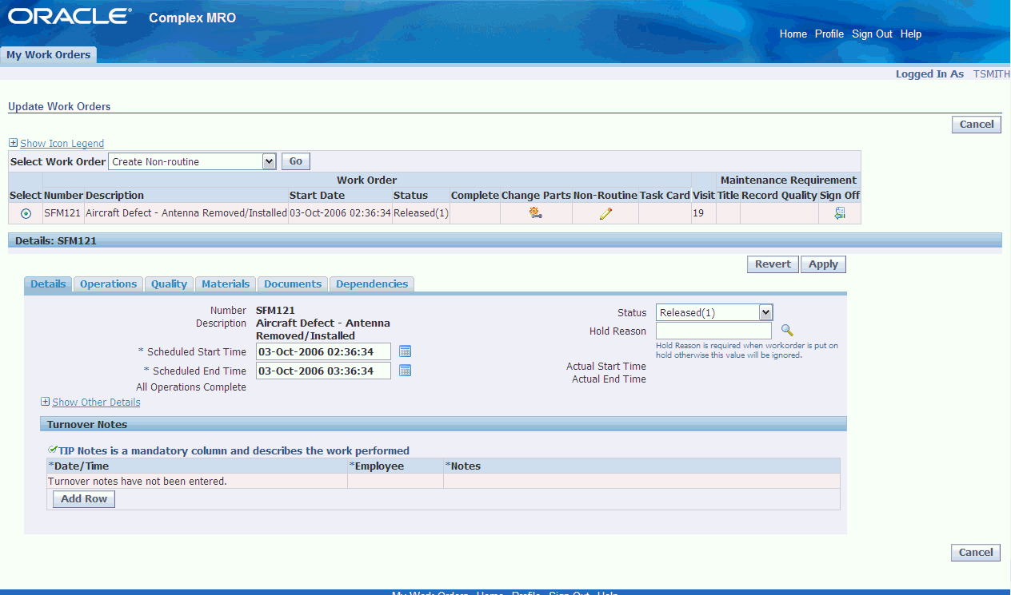The height and width of the screenshot is (595, 1011).
Task: Click the bottom Cancel button
Action: 977,553
